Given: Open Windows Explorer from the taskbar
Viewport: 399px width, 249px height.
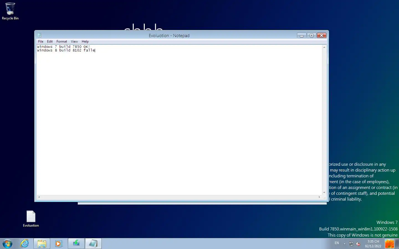Looking at the screenshot, I should click(42, 243).
